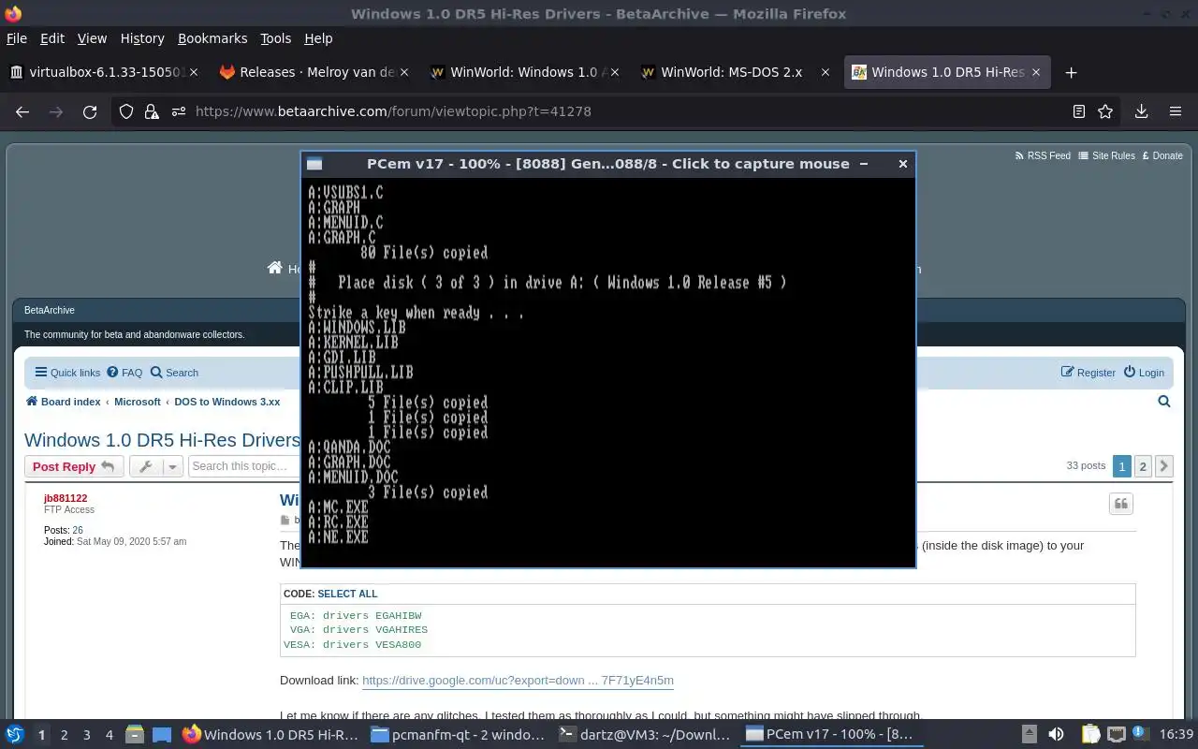Click the Post Reply button
1198x749 pixels.
[74, 466]
